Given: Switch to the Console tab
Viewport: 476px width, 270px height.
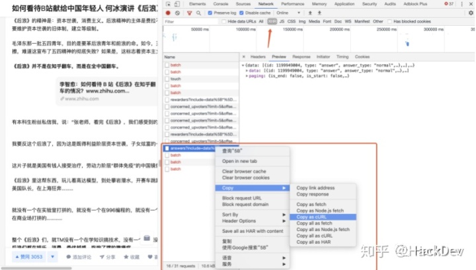Looking at the screenshot, I should [221, 4].
